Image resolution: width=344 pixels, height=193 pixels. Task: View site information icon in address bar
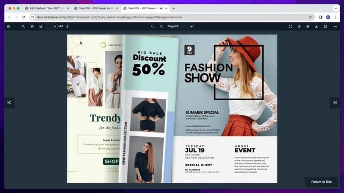coord(32,17)
